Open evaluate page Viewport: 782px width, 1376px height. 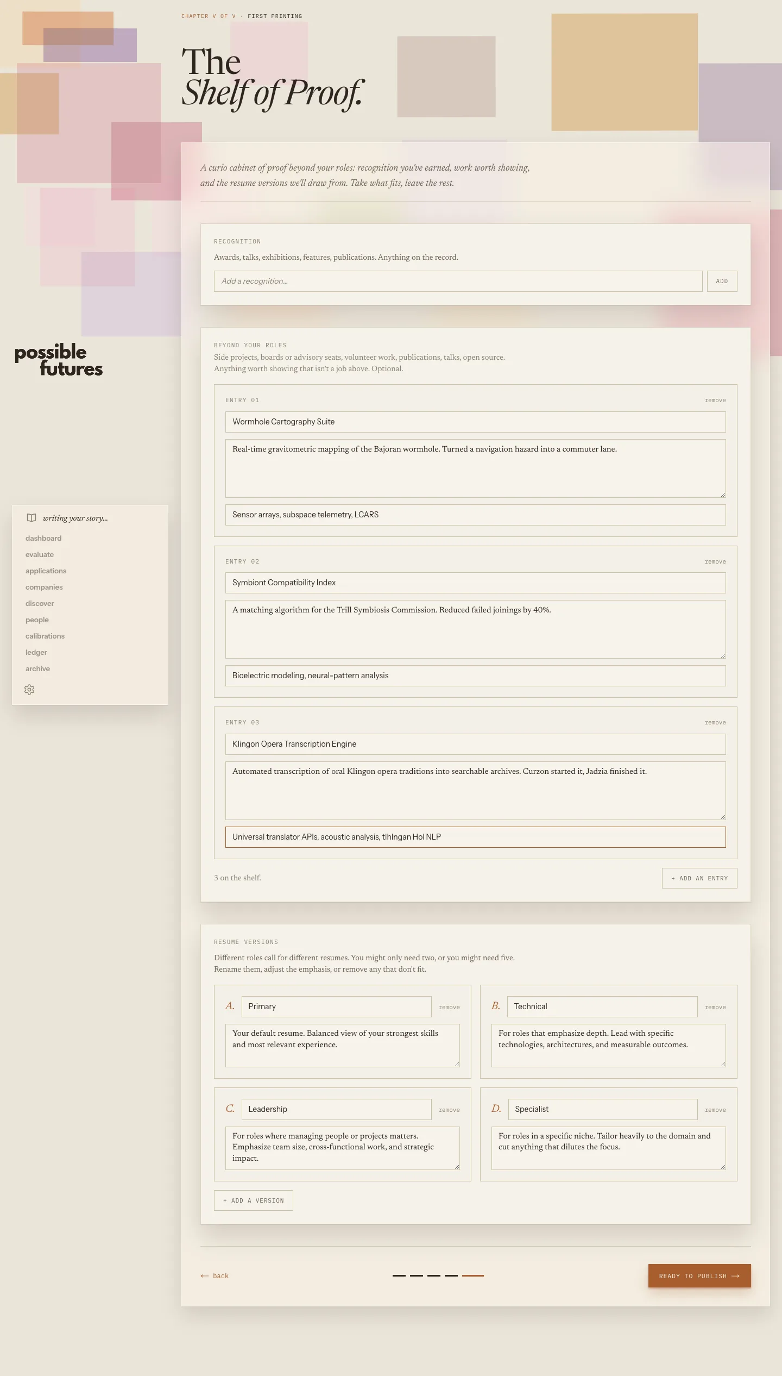click(x=40, y=554)
